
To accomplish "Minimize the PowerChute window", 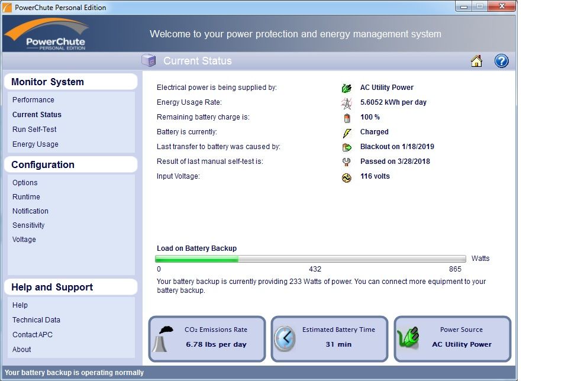I will pos(464,6).
